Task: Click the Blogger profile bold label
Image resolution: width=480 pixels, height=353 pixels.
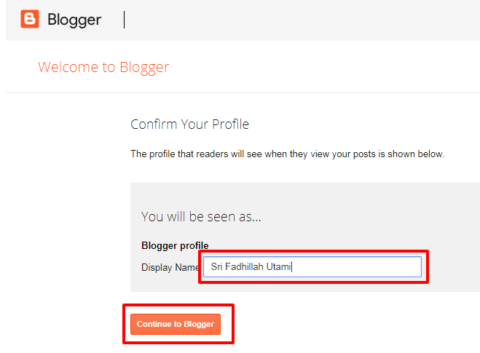Action: 175,245
